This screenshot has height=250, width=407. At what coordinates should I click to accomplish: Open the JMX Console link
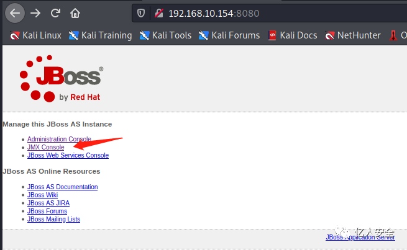[x=46, y=147]
